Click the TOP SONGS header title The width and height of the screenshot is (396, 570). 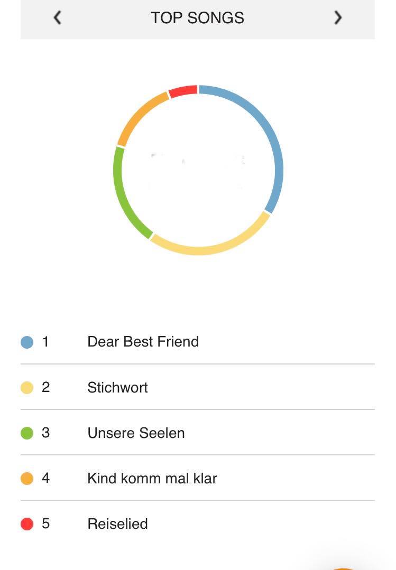click(198, 18)
